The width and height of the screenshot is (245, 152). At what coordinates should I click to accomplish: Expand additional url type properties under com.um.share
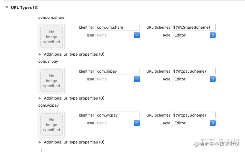pos(40,54)
